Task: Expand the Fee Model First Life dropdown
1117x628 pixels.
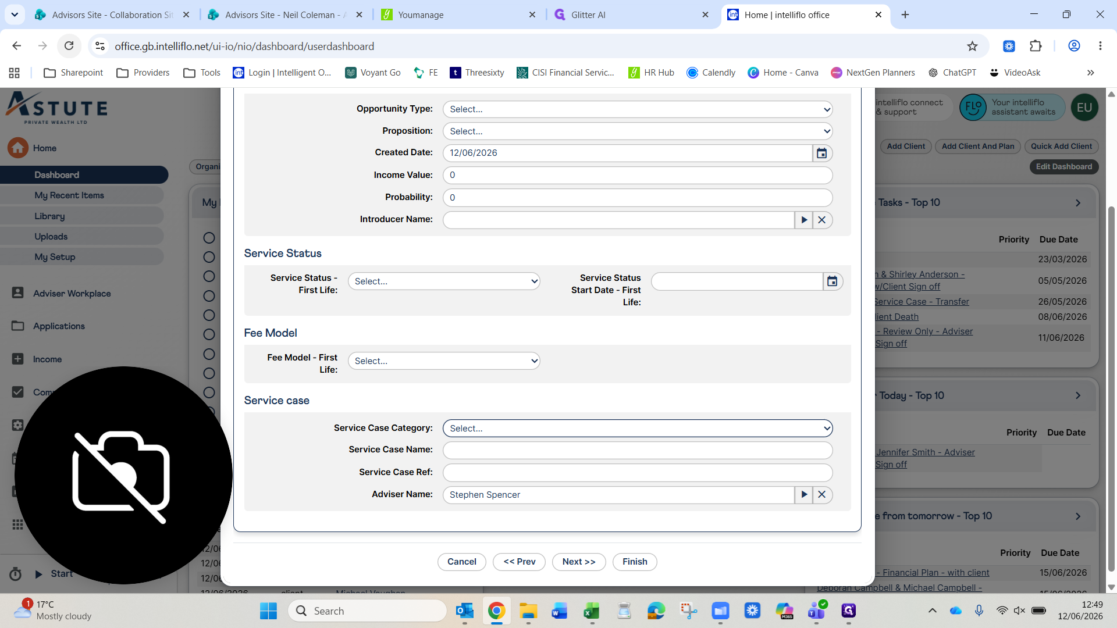Action: [444, 361]
